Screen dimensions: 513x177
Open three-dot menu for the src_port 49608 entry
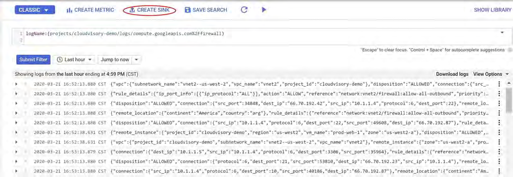[x=499, y=122]
